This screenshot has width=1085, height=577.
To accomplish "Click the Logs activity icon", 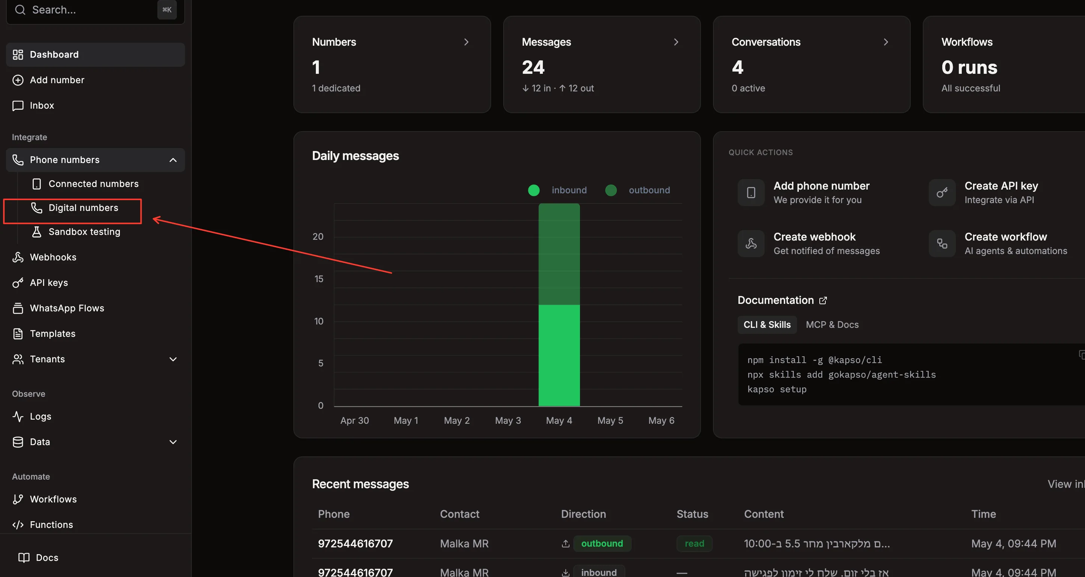I will [18, 417].
